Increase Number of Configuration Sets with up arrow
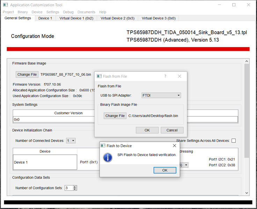Image resolution: width=257 pixels, height=209 pixels. pos(75,187)
